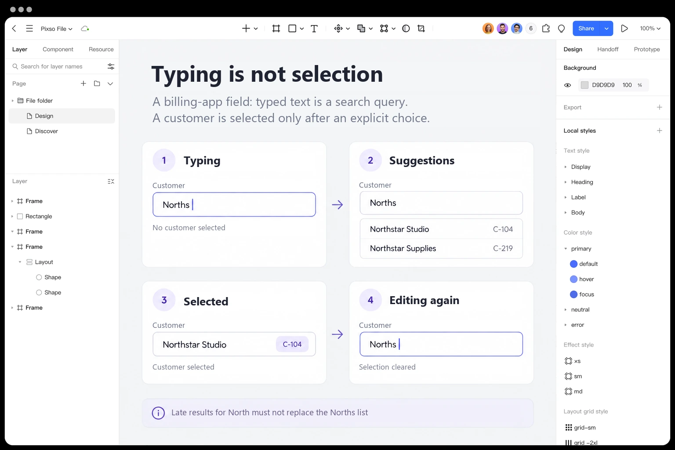Collapse the Layout layer group
The image size is (675, 450).
coord(20,262)
